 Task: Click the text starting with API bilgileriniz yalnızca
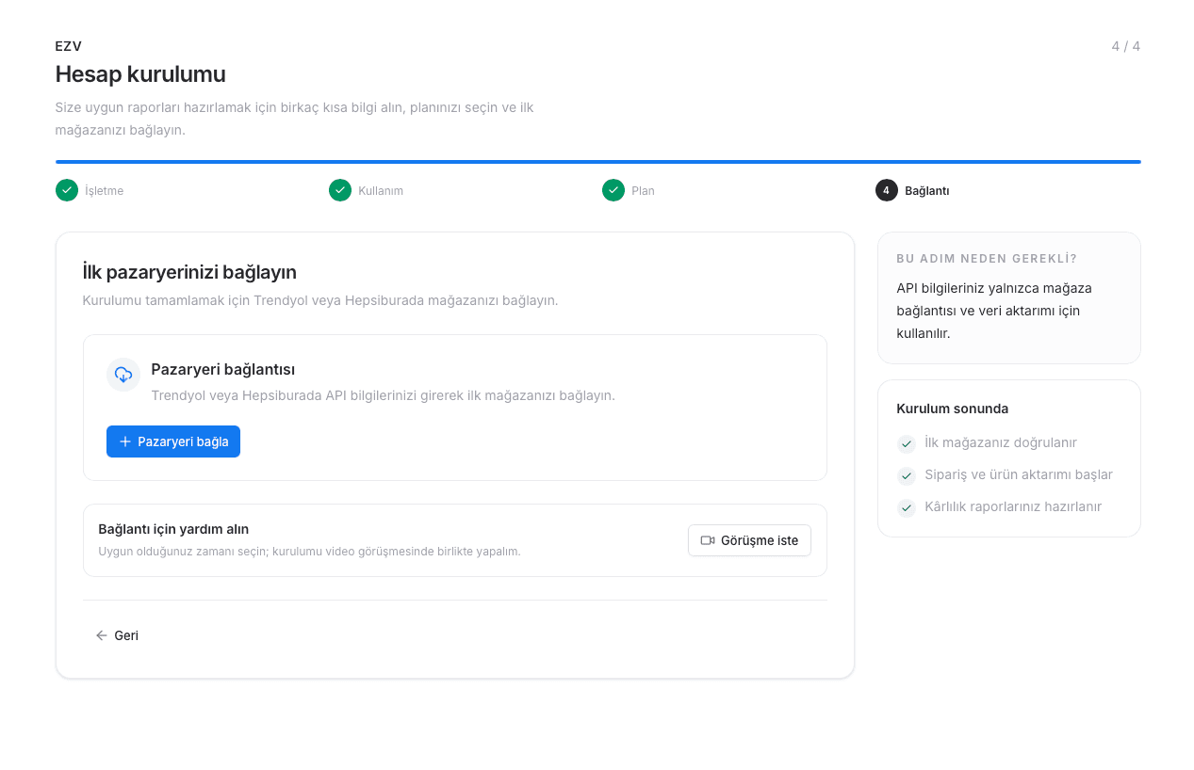pyautogui.click(x=994, y=311)
